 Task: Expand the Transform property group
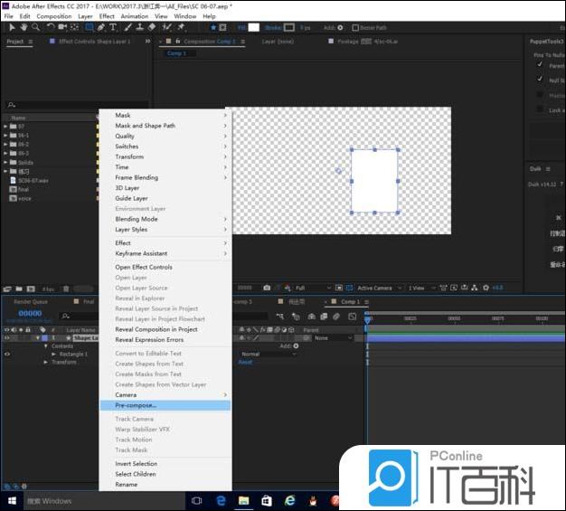point(46,362)
